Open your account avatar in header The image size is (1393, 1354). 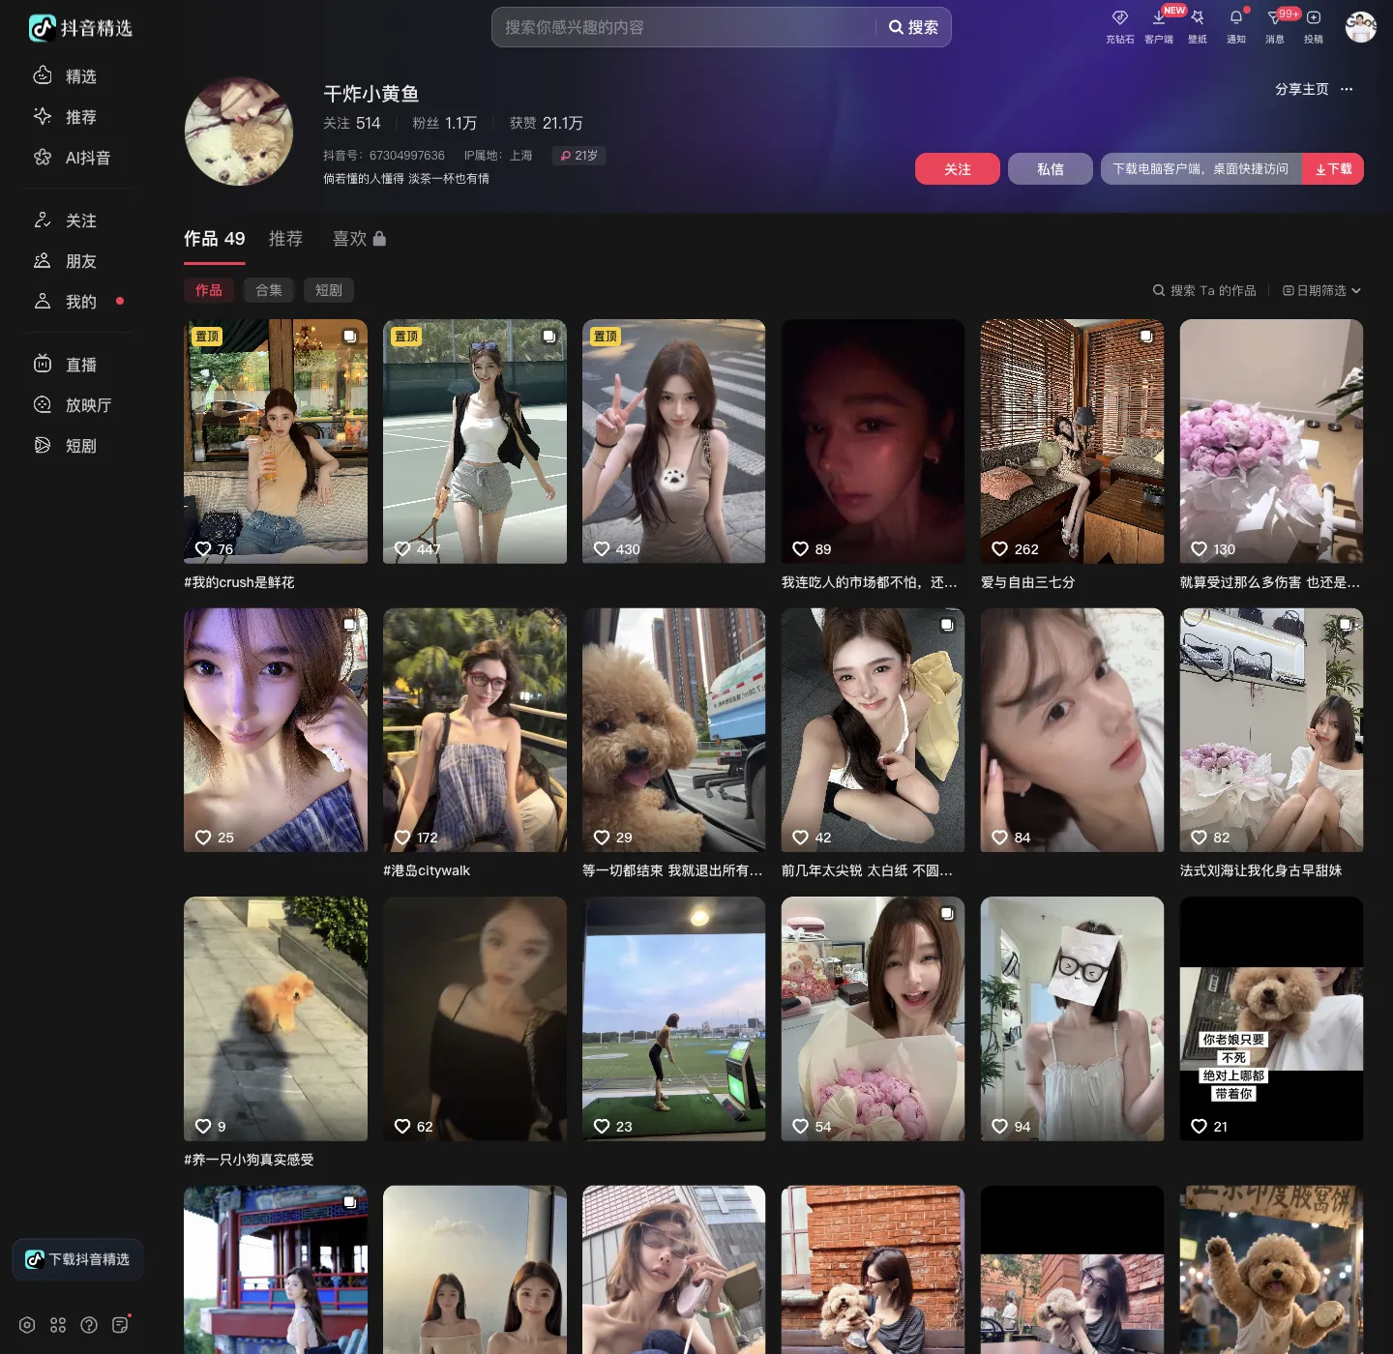tap(1360, 27)
